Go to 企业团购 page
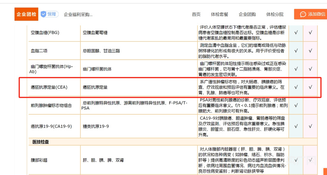The image size is (327, 175). pos(247,14)
